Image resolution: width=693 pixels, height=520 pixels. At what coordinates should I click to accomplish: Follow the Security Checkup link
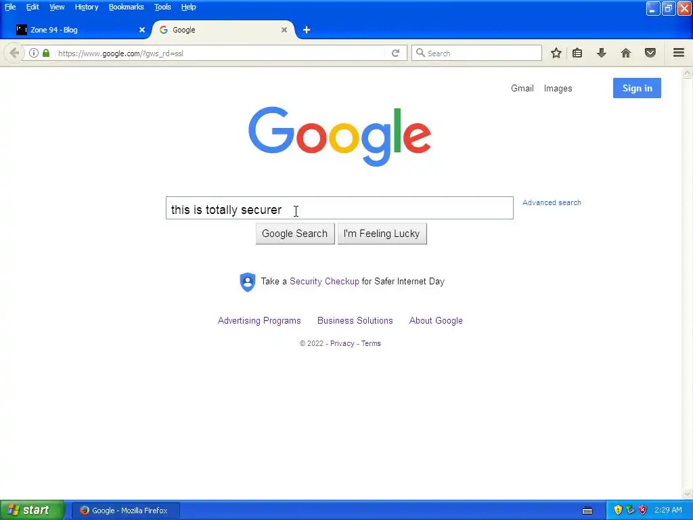click(324, 282)
